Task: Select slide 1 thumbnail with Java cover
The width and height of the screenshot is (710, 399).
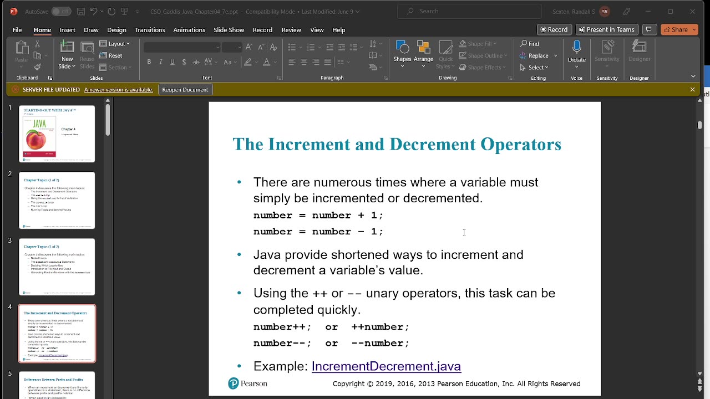Action: tap(57, 134)
